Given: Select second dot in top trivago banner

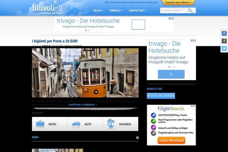Looking at the screenshot, I should (89, 30).
